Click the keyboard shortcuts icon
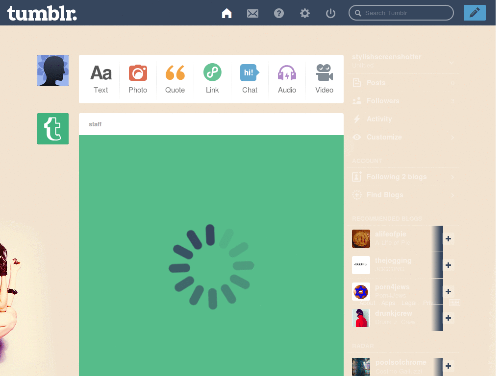The image size is (502, 376). pyautogui.click(x=454, y=303)
